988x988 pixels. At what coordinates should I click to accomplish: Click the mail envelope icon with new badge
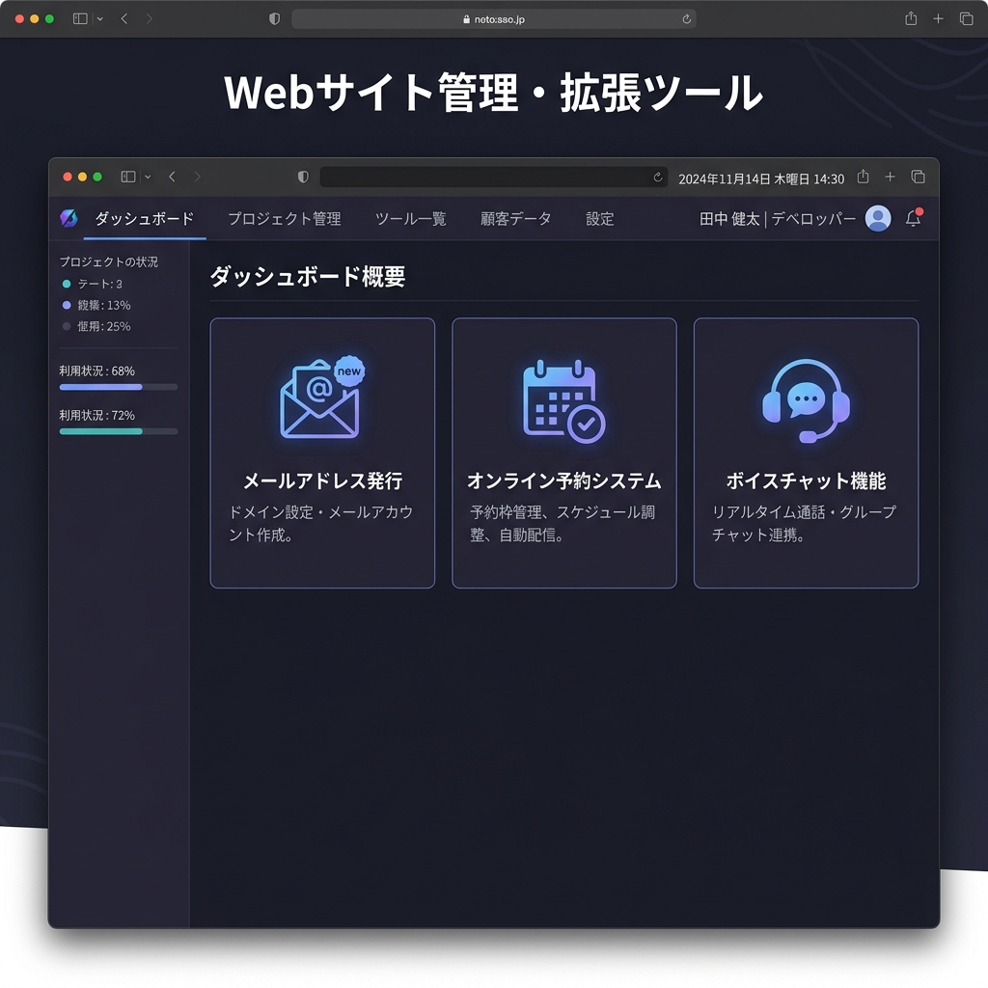[x=322, y=397]
